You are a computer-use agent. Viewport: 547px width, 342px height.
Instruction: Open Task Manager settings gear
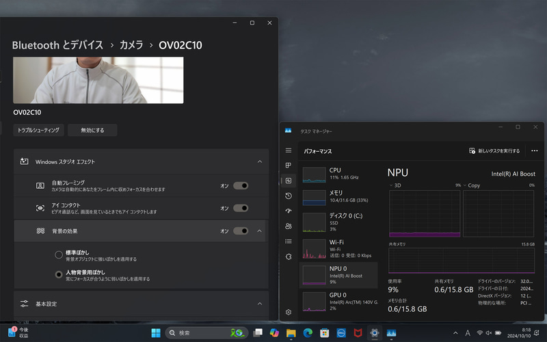click(x=289, y=312)
